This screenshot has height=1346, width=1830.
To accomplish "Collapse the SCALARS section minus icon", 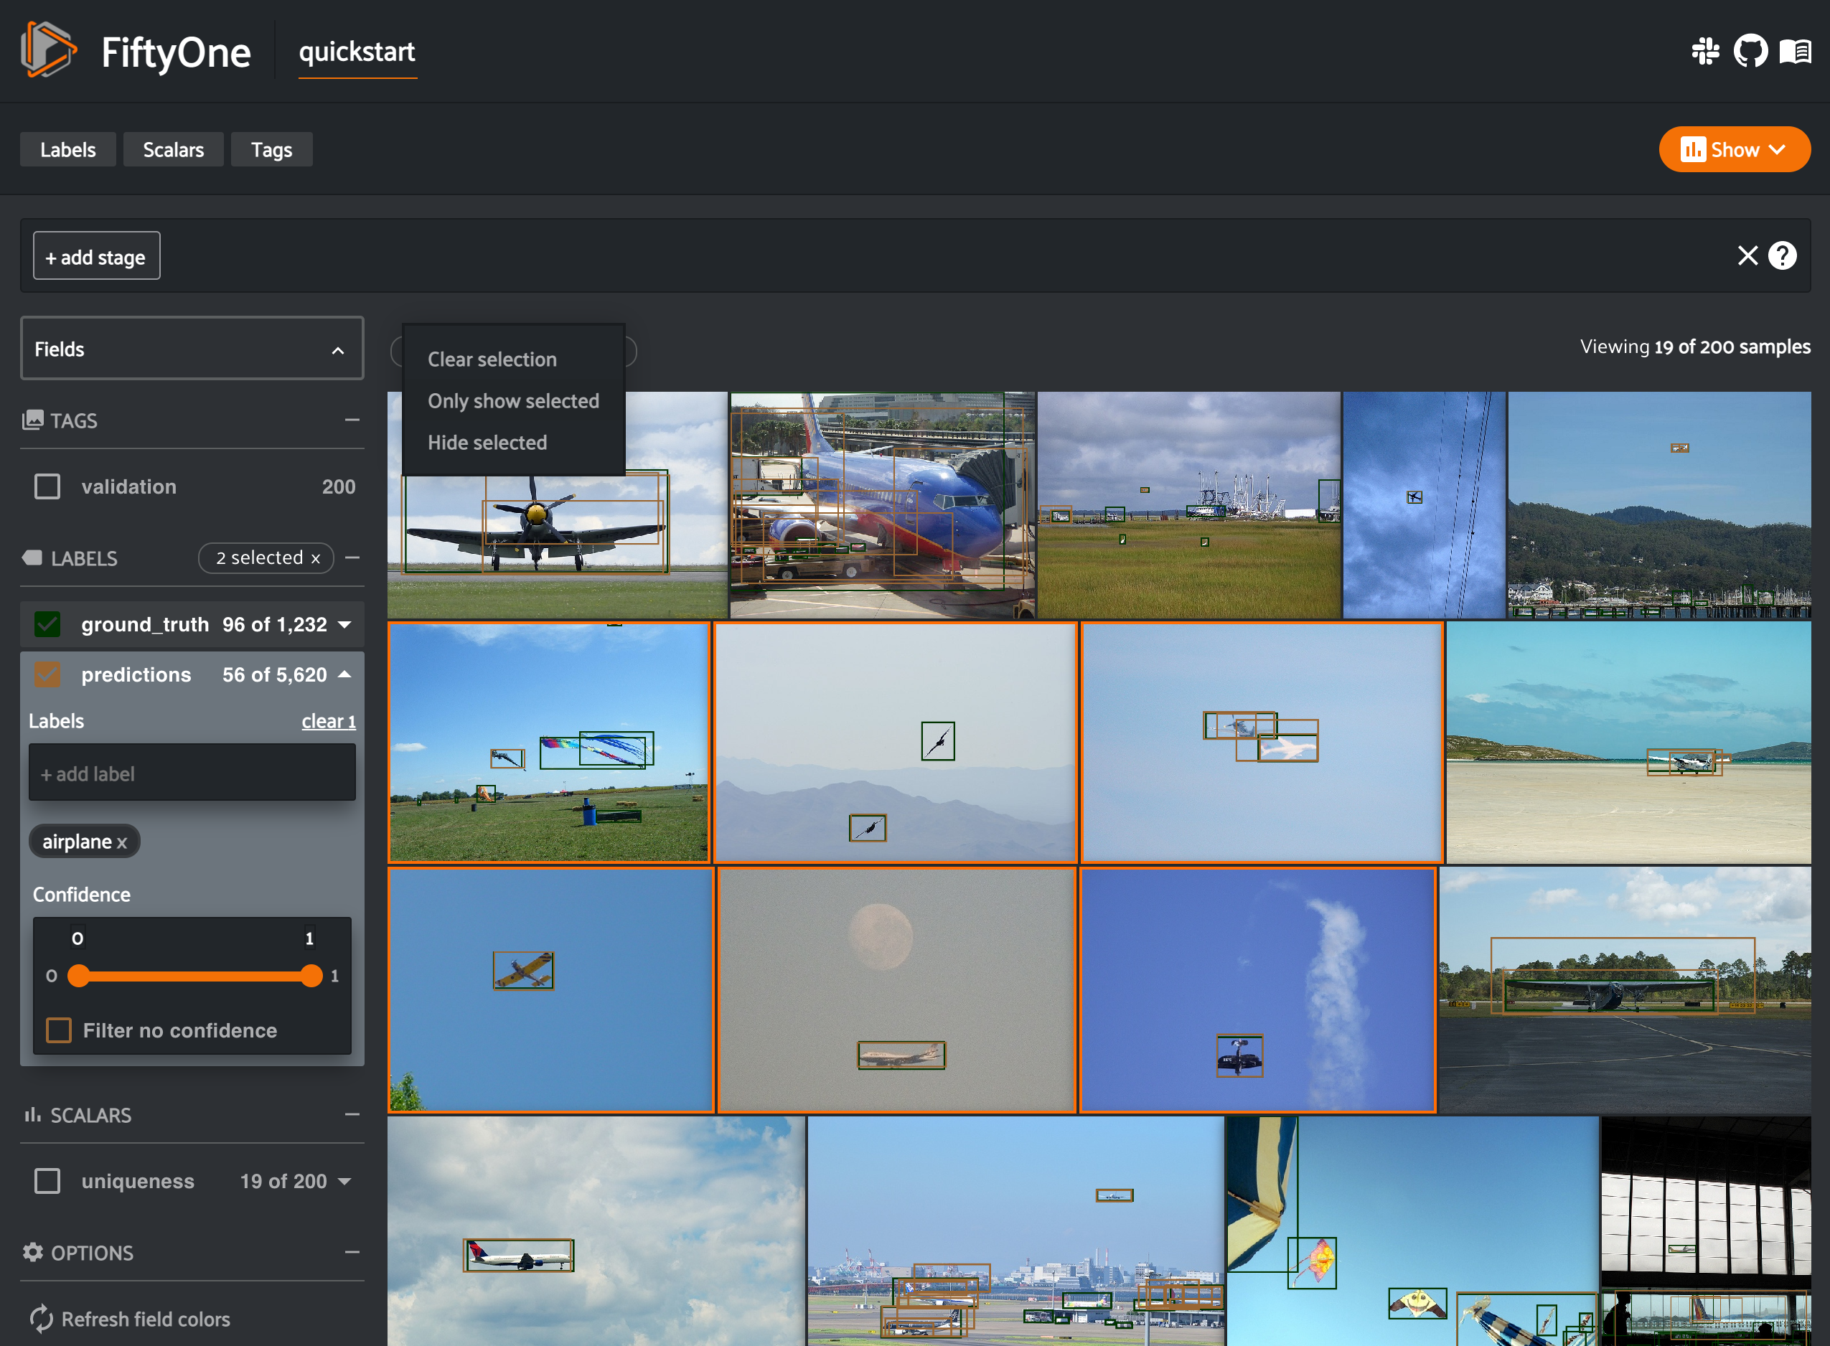I will [352, 1114].
